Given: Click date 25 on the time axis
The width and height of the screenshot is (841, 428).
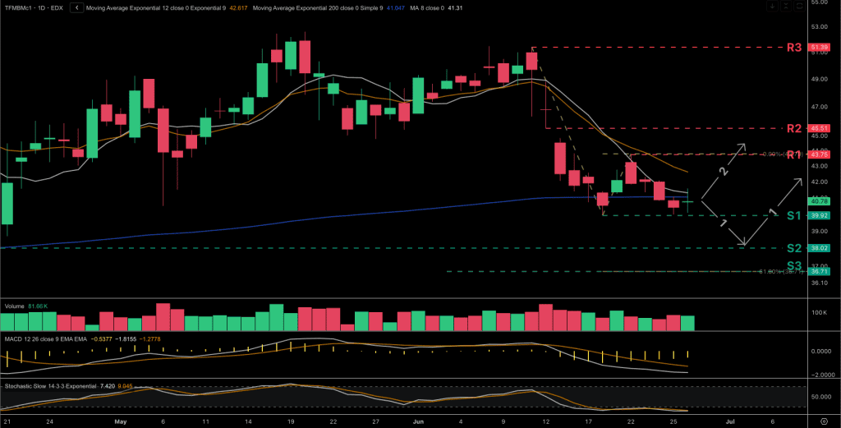Looking at the screenshot, I should pos(673,421).
